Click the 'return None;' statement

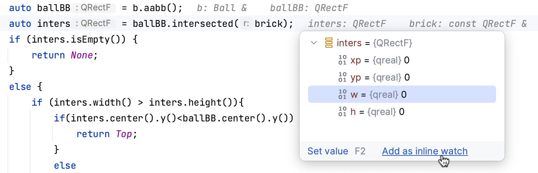coord(65,55)
